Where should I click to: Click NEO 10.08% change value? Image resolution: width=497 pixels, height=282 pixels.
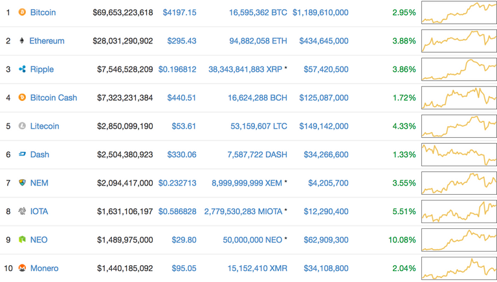click(x=402, y=240)
